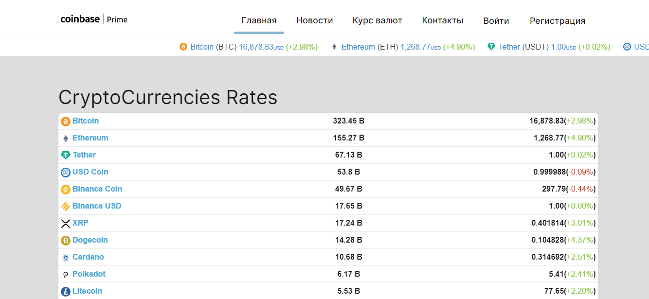Click the Tether icon in the ticker
This screenshot has width=649, height=299.
tap(491, 47)
